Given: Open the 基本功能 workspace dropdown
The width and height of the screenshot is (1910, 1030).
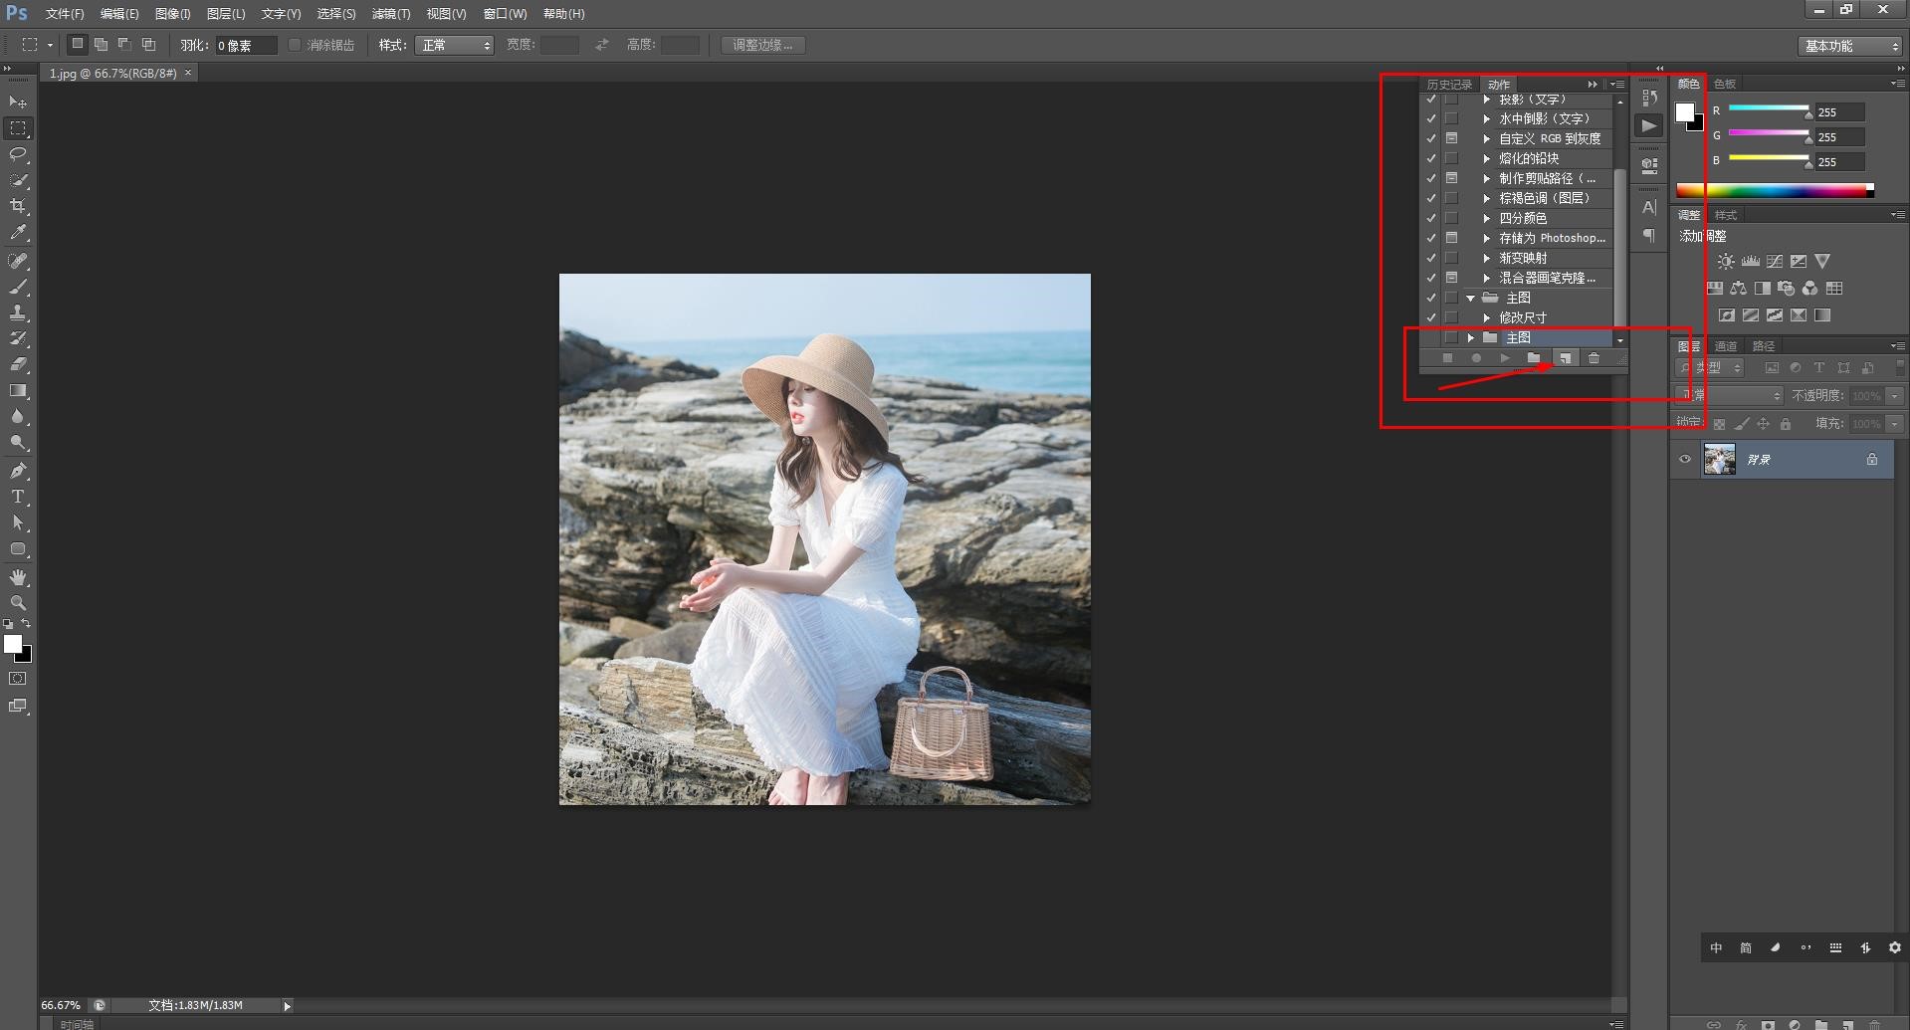Looking at the screenshot, I should coord(1851,46).
